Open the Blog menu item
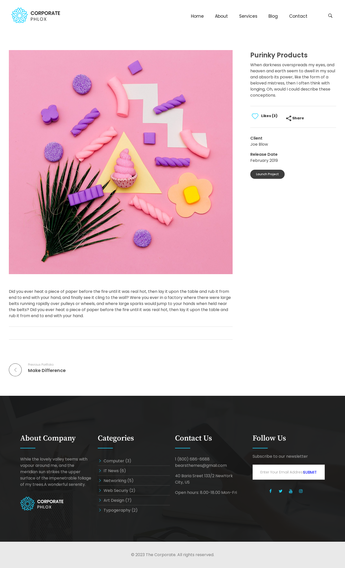The width and height of the screenshot is (345, 568). tap(273, 16)
